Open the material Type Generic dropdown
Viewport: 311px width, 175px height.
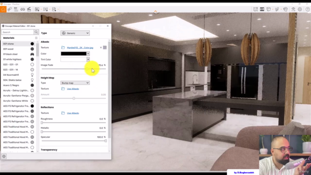point(75,33)
